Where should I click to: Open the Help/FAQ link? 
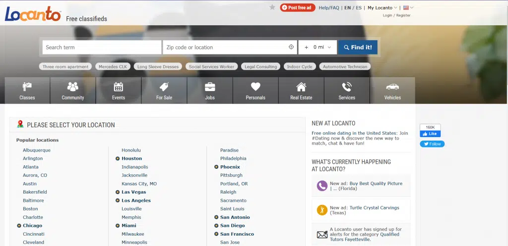click(329, 8)
